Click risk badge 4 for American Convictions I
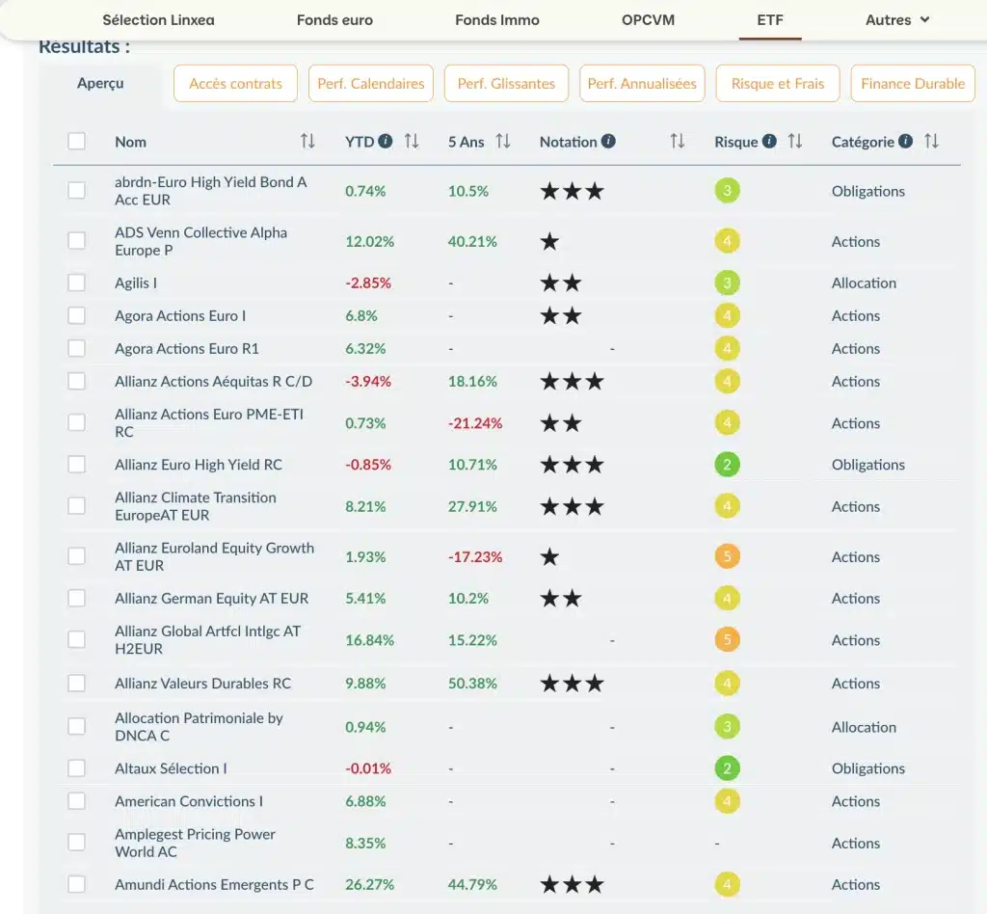This screenshot has width=987, height=914. coord(727,801)
